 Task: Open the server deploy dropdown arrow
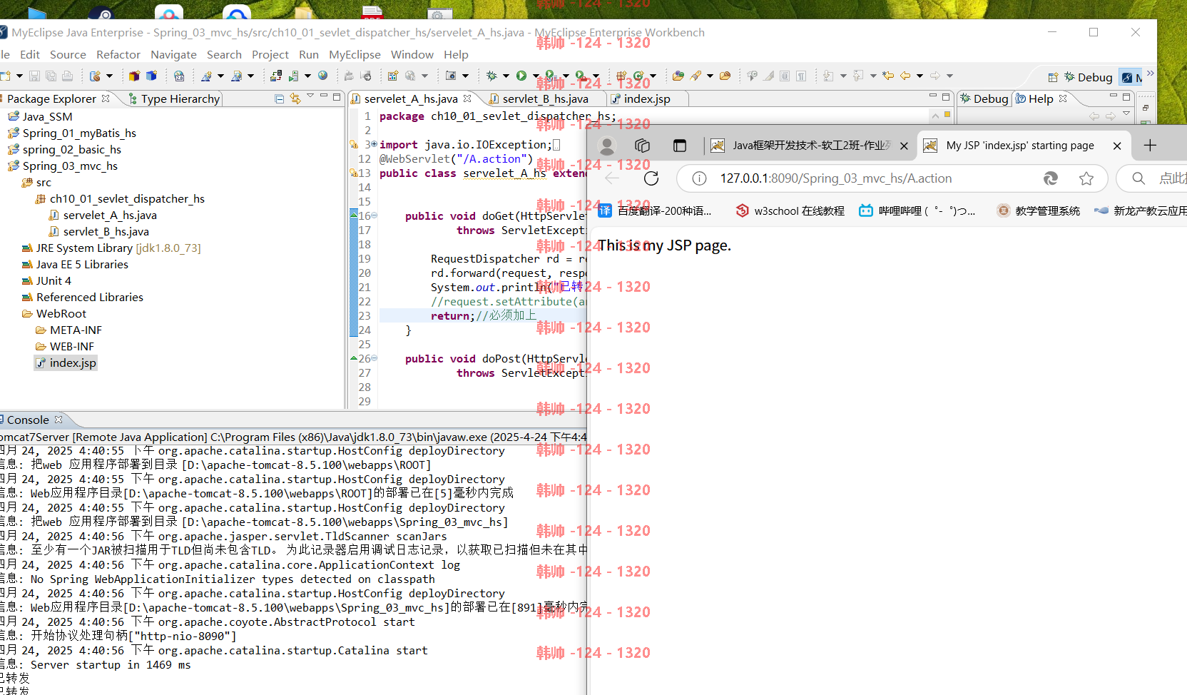pos(307,76)
